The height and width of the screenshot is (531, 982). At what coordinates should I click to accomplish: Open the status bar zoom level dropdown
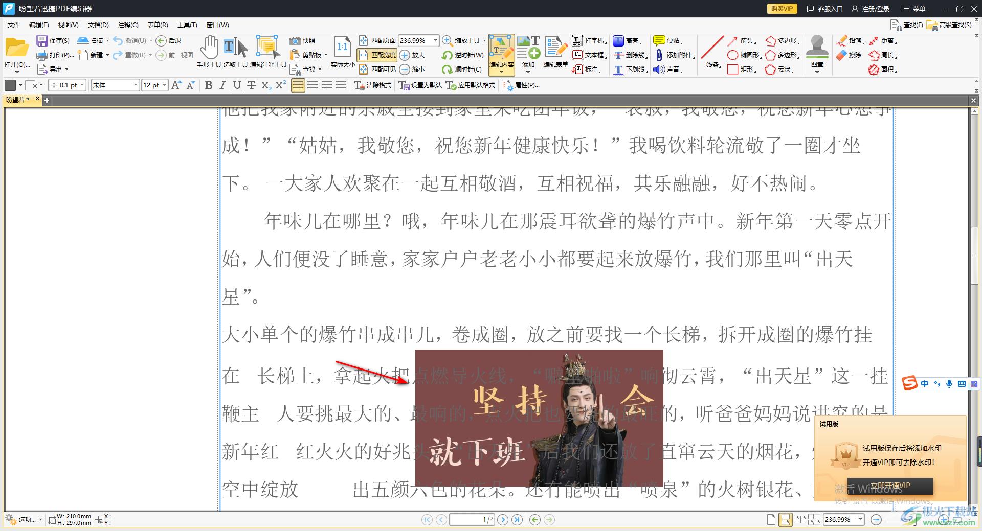[x=861, y=519]
